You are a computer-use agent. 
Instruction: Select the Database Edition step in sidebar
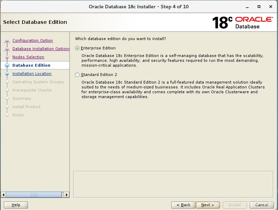pyautogui.click(x=31, y=65)
